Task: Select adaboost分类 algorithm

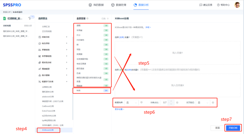Action: point(48,97)
